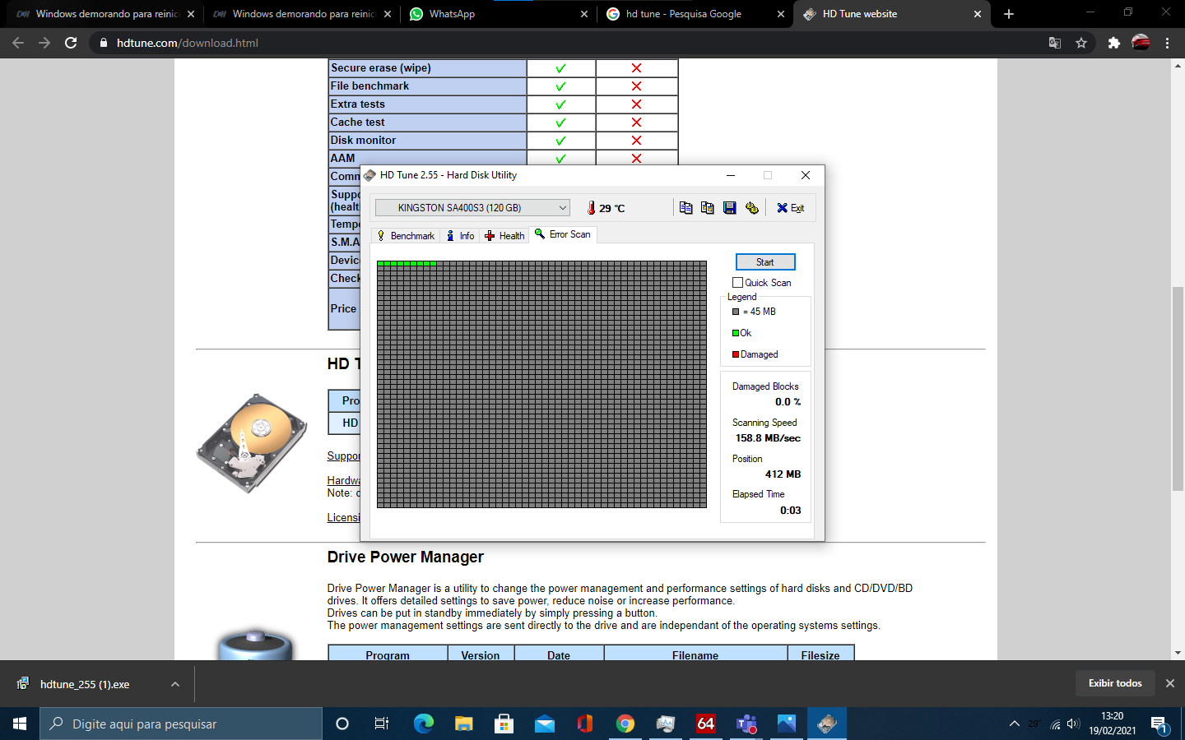Show hidden system tray icons
This screenshot has height=740, width=1185.
click(1014, 724)
